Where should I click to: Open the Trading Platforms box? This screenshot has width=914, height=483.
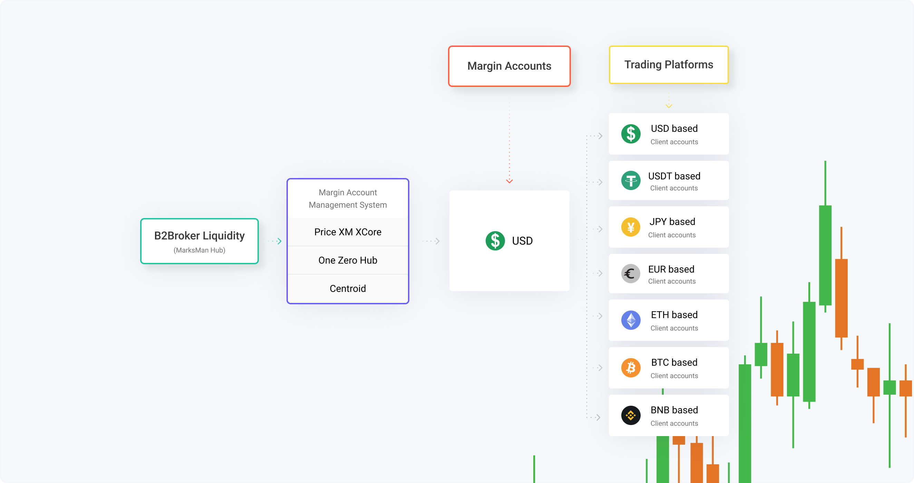pos(669,65)
